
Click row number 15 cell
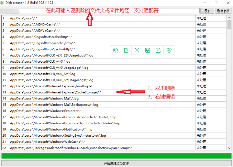point(5,105)
